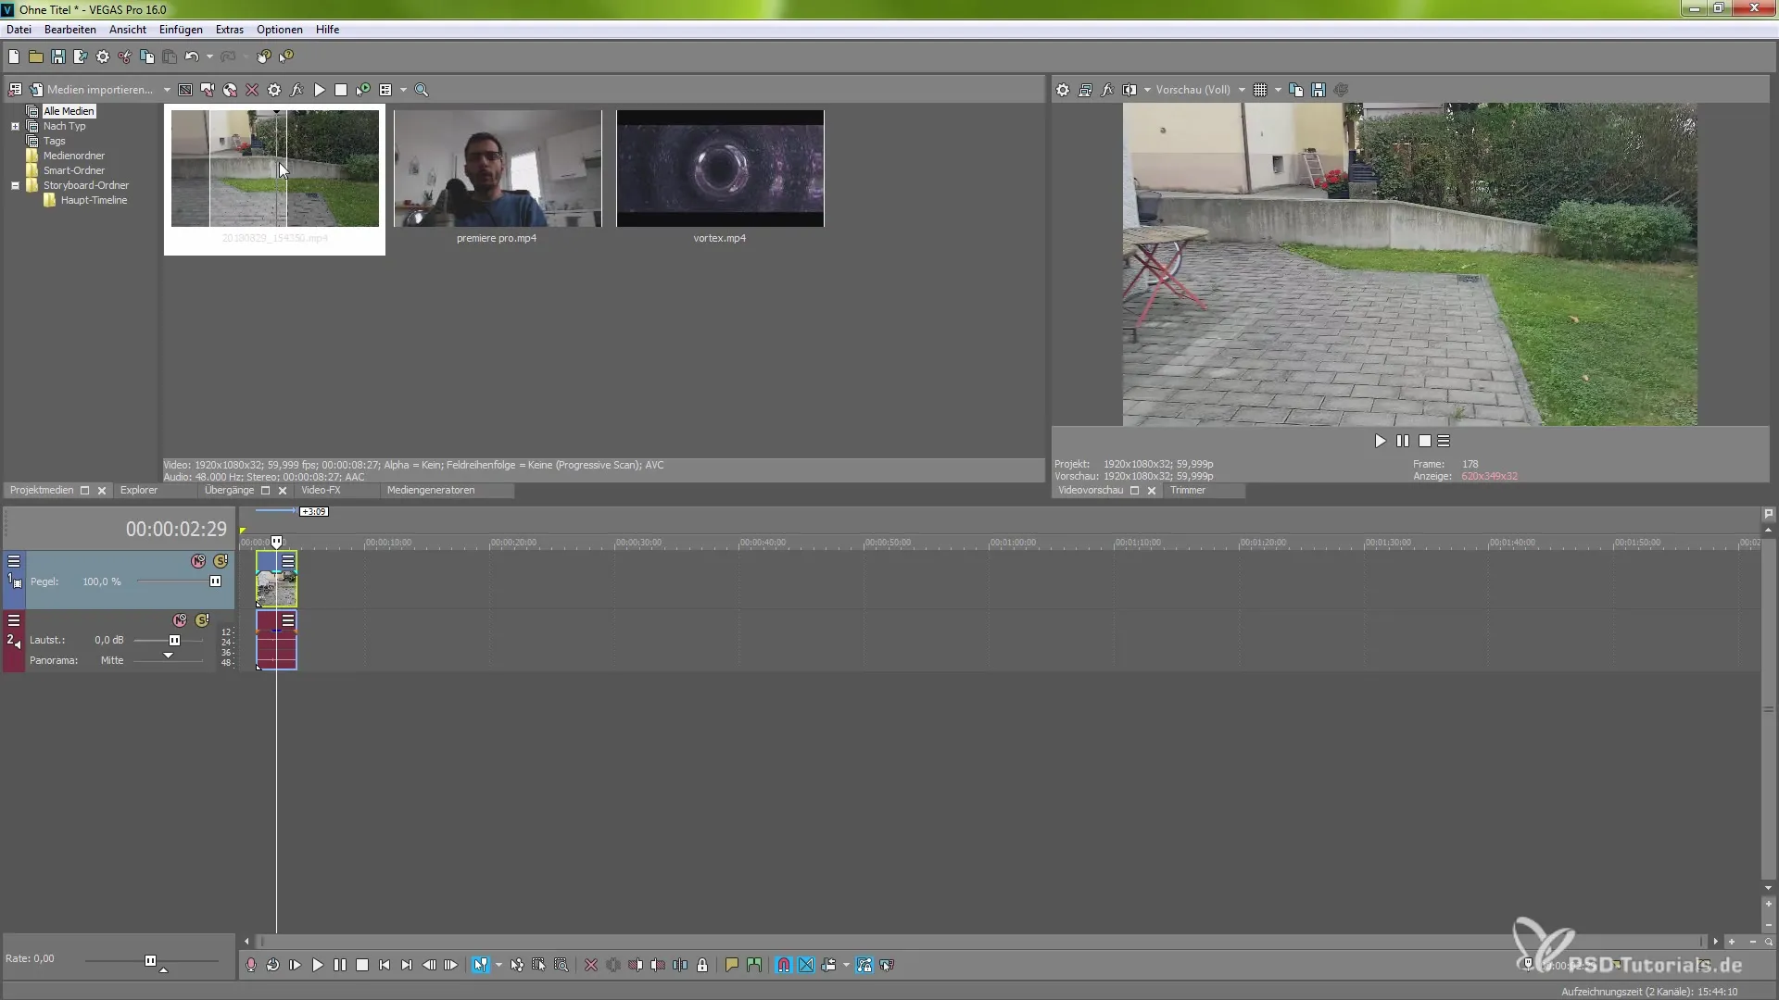Switch to the Explorer tab
1779x1000 pixels.
click(139, 491)
